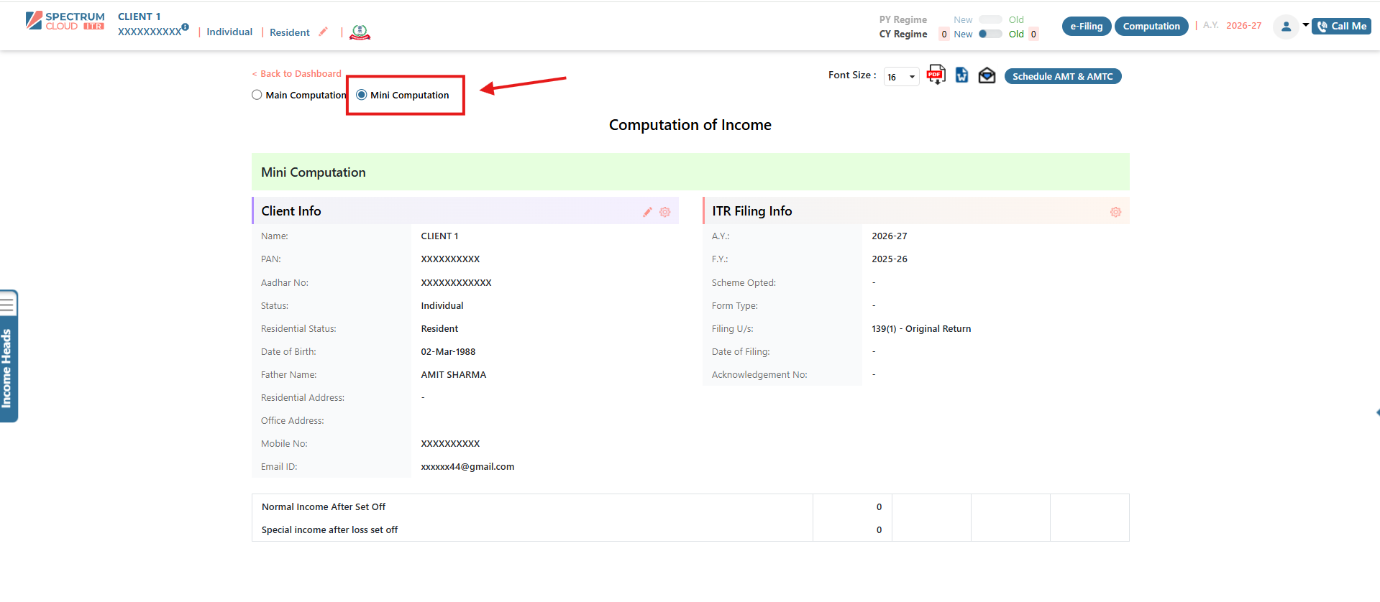Click the email envelope icon

pos(987,75)
